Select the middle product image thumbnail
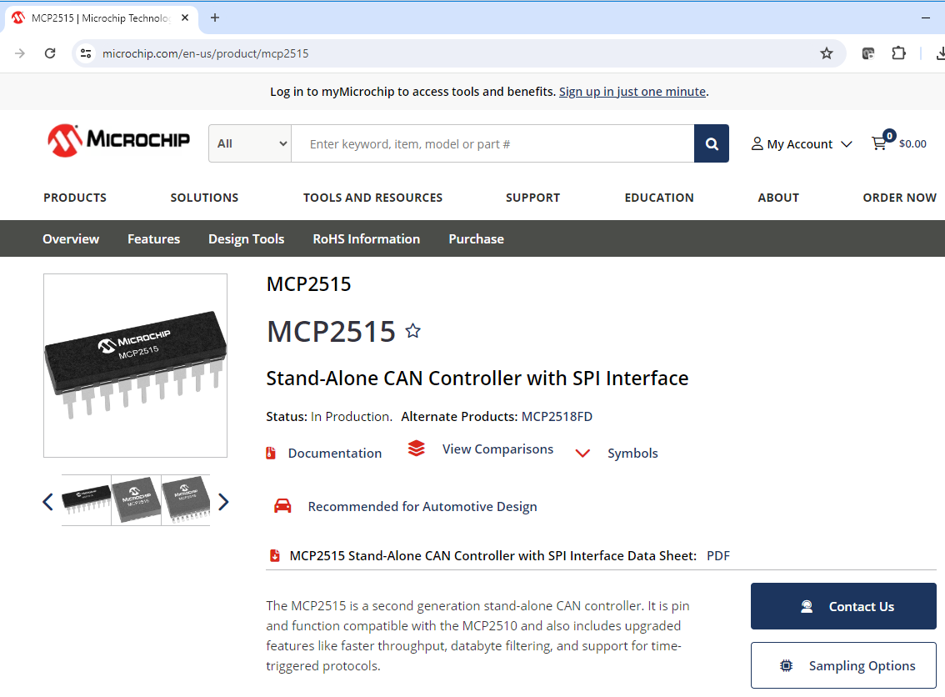Image resolution: width=945 pixels, height=697 pixels. (136, 500)
